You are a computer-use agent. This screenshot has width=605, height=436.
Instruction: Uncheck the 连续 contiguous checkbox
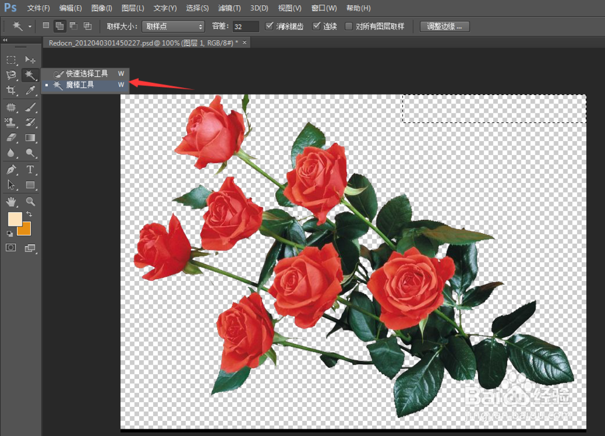[x=316, y=27]
